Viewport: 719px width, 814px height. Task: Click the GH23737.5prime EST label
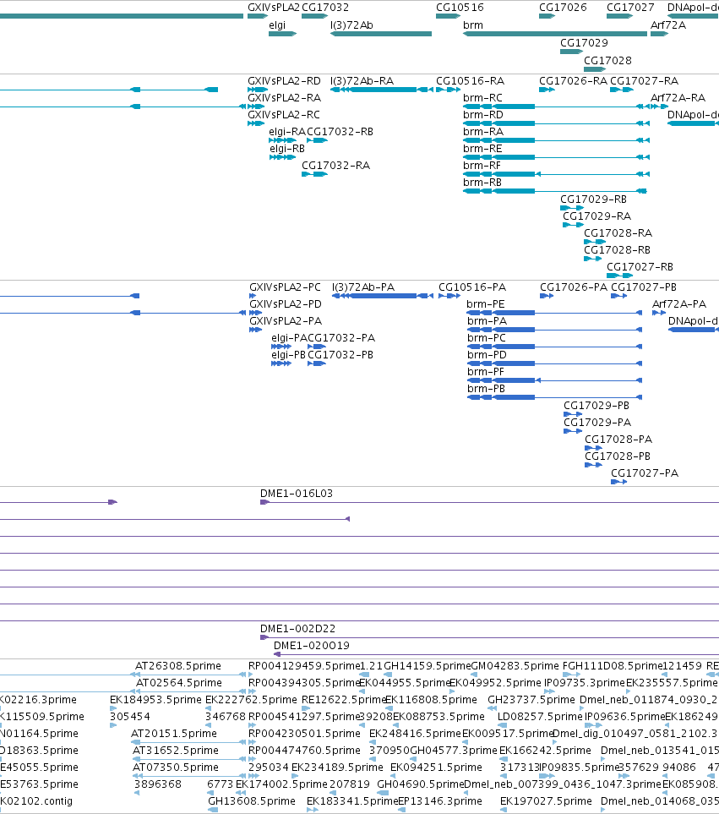(x=531, y=700)
